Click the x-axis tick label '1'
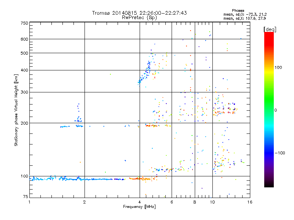 coord(29,202)
